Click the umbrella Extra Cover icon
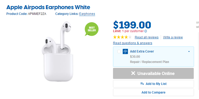 [125, 51]
